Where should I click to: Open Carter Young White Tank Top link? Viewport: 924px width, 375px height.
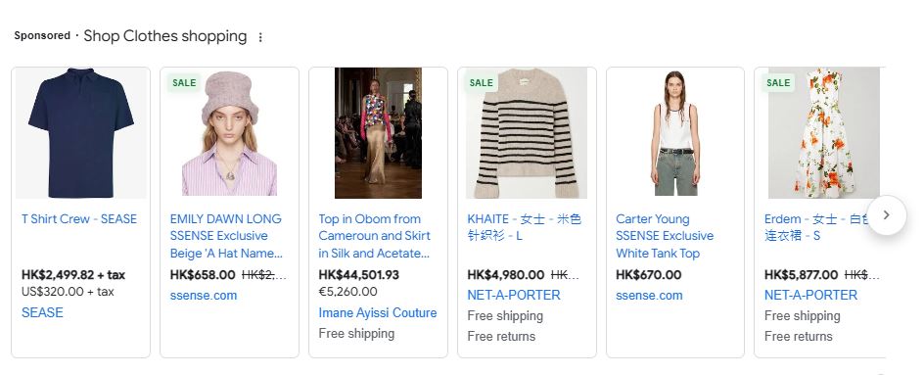665,236
